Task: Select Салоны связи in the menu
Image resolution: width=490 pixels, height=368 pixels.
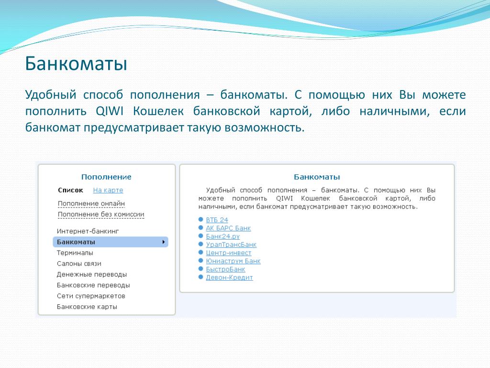Action: click(x=79, y=264)
